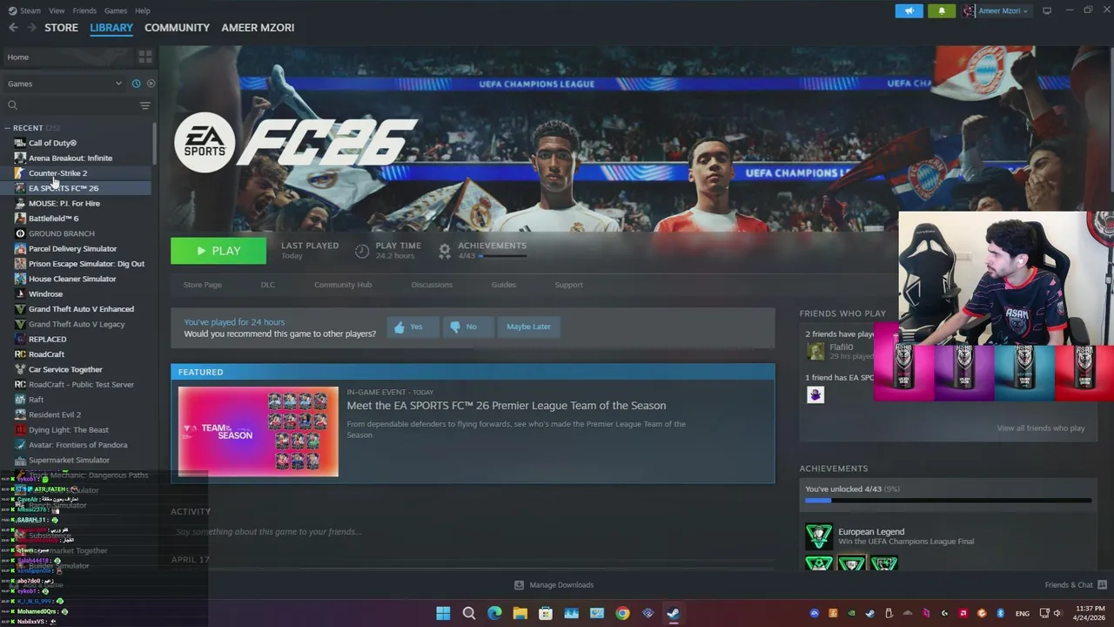The height and width of the screenshot is (627, 1114).
Task: Open Google Chrome from the taskbar
Action: [622, 613]
